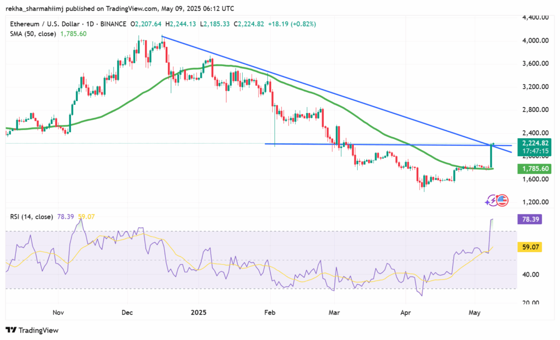Click the 3,200.00 price axis label
560x340 pixels.
tap(535, 86)
